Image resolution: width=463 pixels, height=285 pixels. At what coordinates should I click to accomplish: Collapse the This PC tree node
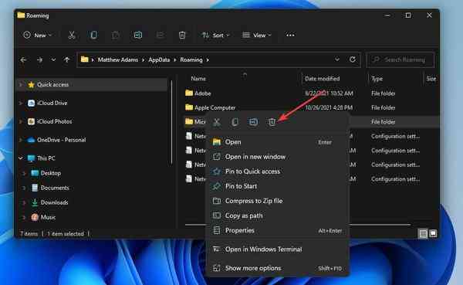click(x=21, y=158)
